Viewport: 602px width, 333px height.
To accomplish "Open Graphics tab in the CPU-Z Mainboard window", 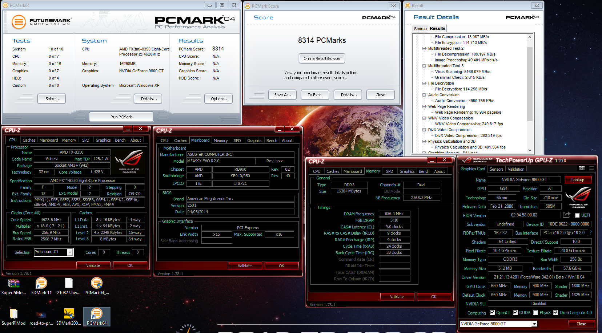I will 254,141.
